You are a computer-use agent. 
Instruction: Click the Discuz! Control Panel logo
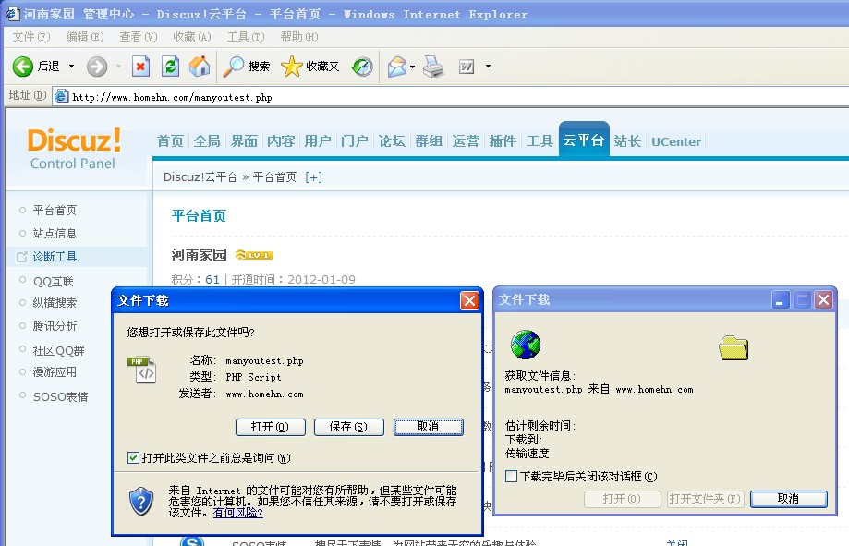(x=74, y=149)
